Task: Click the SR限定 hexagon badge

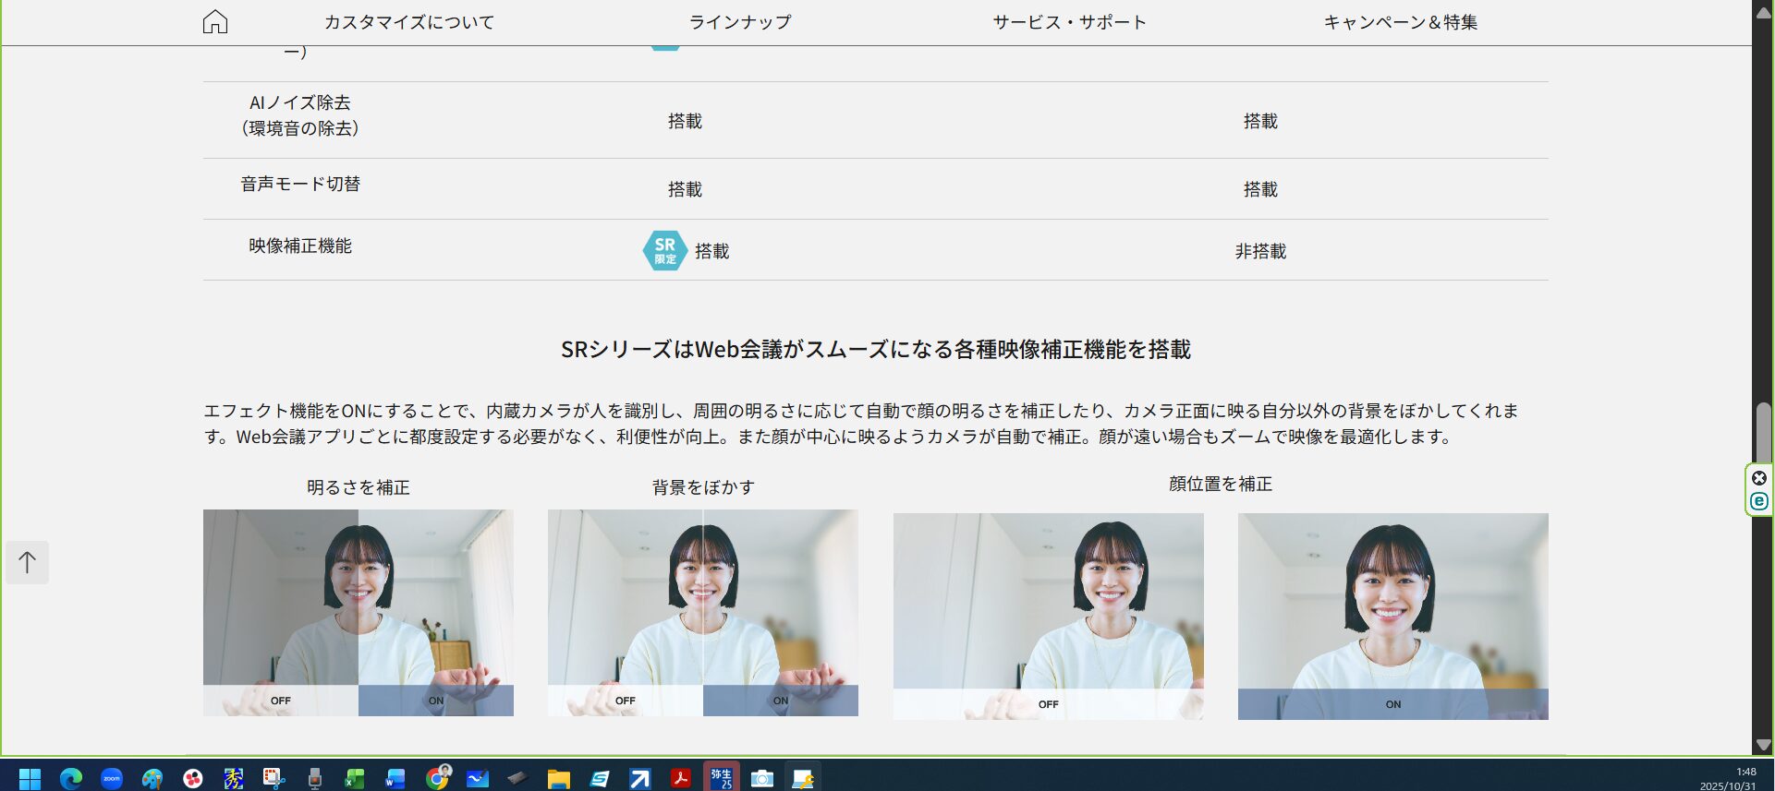Action: tap(664, 250)
